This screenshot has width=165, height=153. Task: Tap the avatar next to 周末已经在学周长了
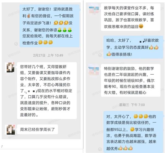coord(10,130)
